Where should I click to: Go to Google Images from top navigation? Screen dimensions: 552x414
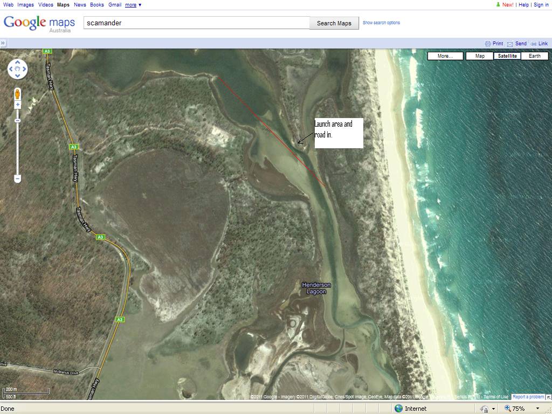tap(25, 5)
